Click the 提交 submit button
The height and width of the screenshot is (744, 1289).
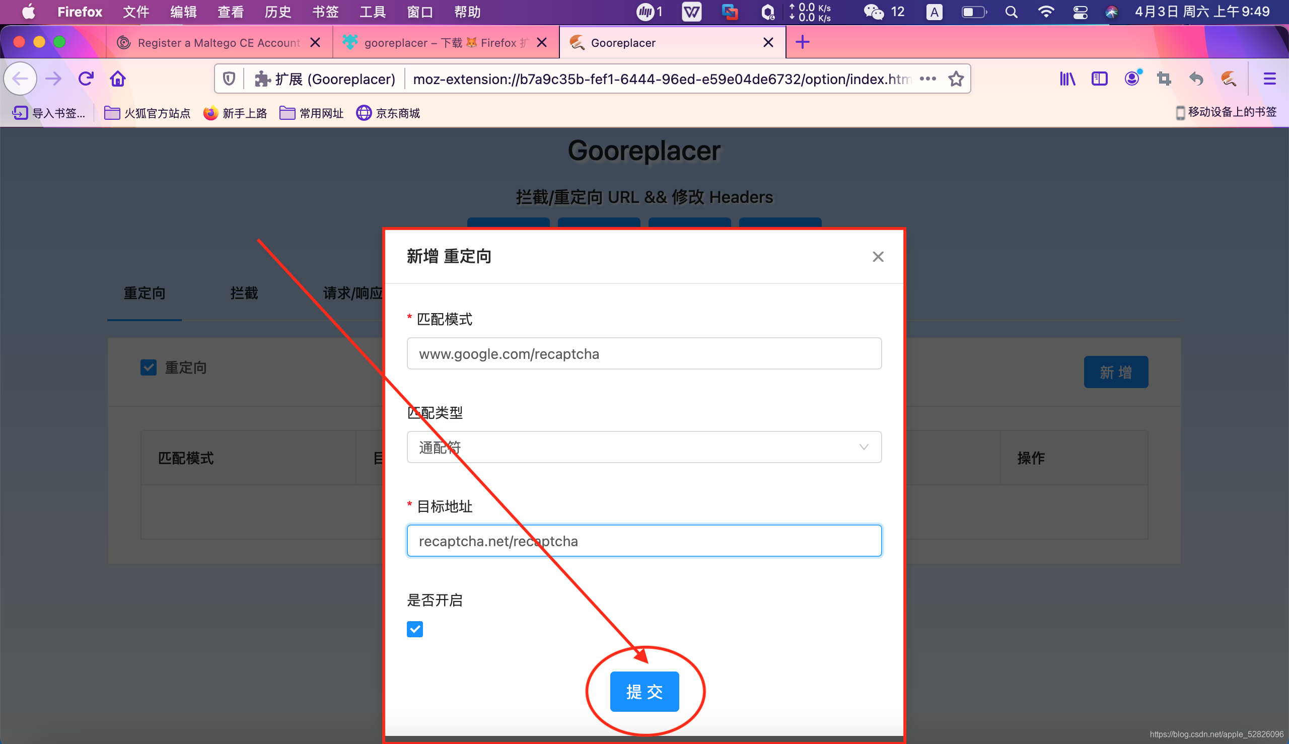(644, 691)
